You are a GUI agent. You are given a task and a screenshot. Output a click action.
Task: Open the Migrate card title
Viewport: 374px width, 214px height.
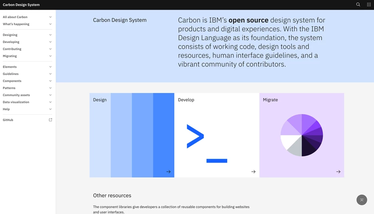point(270,100)
